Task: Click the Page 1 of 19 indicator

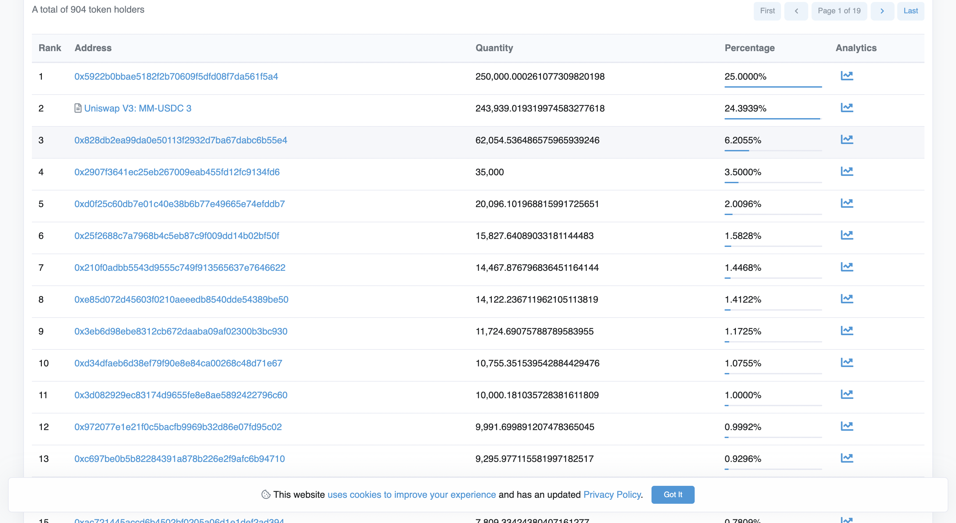Action: pos(839,11)
